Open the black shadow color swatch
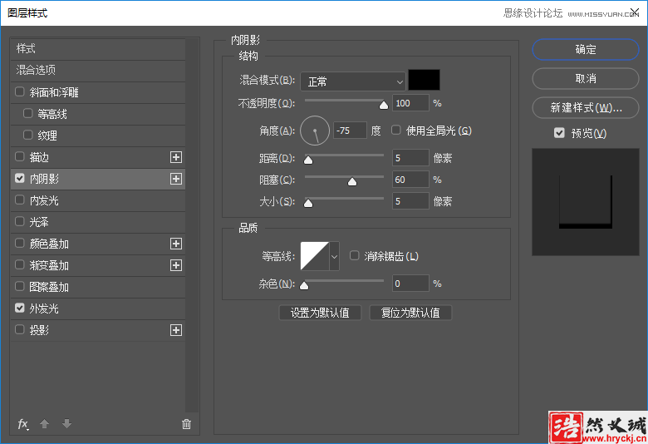Screen dimensions: 648x444 (424, 81)
